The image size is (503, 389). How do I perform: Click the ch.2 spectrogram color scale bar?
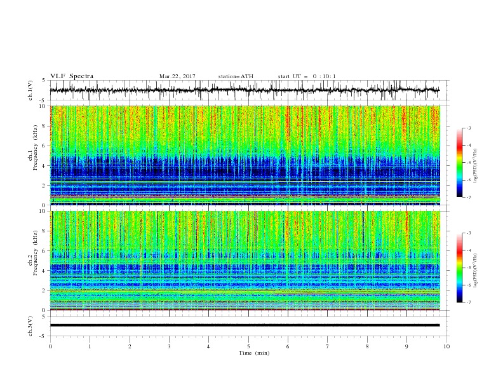point(459,268)
